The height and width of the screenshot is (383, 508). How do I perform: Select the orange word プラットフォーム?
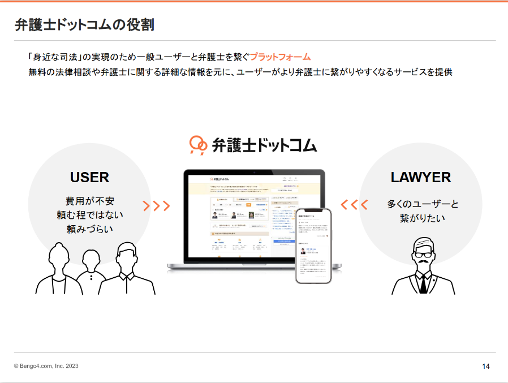[280, 57]
